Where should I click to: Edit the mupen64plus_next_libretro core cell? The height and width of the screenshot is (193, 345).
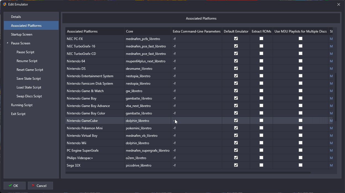click(148, 61)
